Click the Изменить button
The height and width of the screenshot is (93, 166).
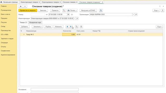pos(58,27)
